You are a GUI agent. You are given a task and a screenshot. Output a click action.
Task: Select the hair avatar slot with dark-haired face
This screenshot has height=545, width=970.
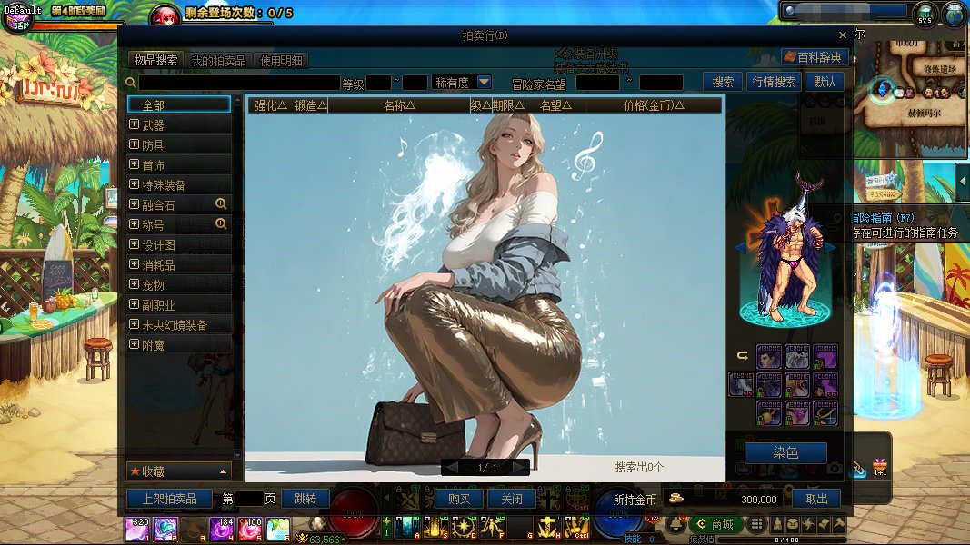coord(769,357)
